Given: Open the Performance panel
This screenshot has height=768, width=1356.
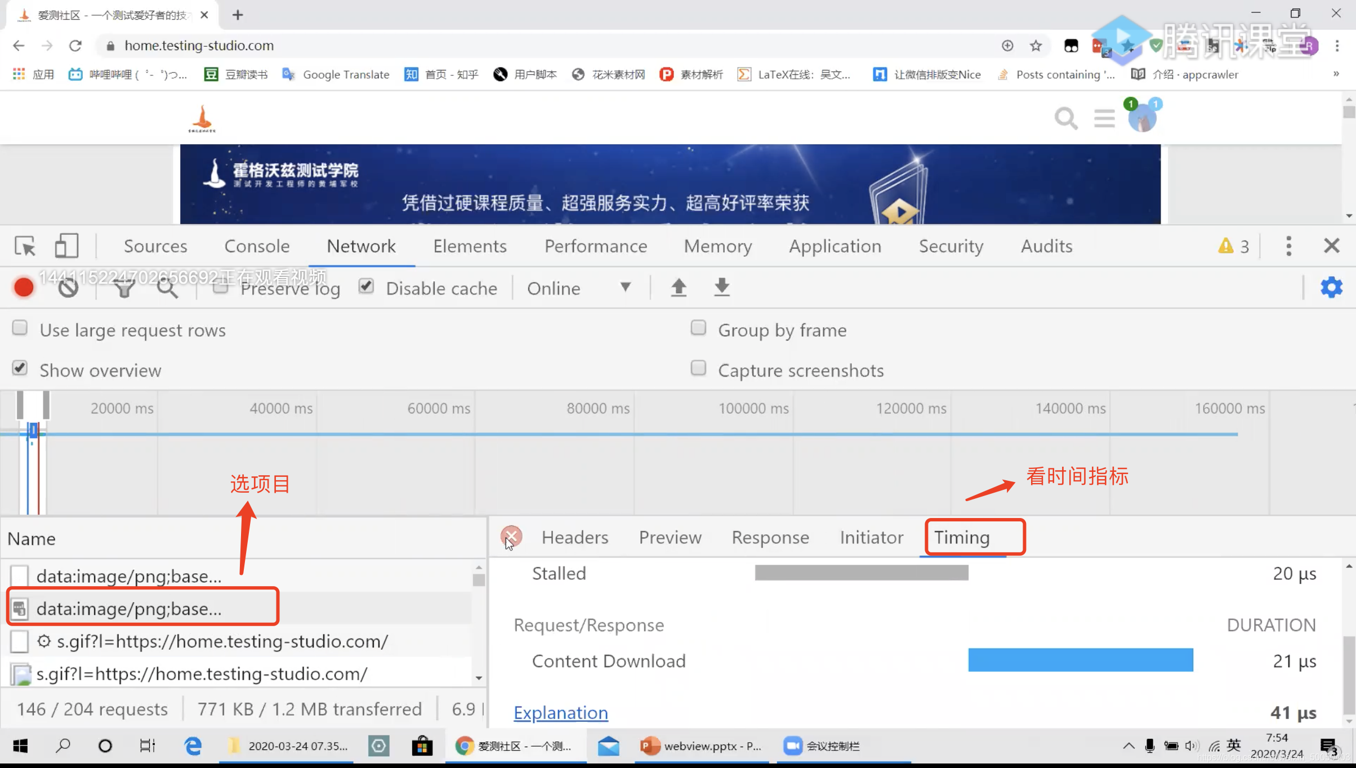Looking at the screenshot, I should [595, 246].
